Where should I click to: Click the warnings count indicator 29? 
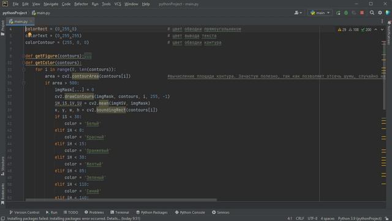(342, 29)
